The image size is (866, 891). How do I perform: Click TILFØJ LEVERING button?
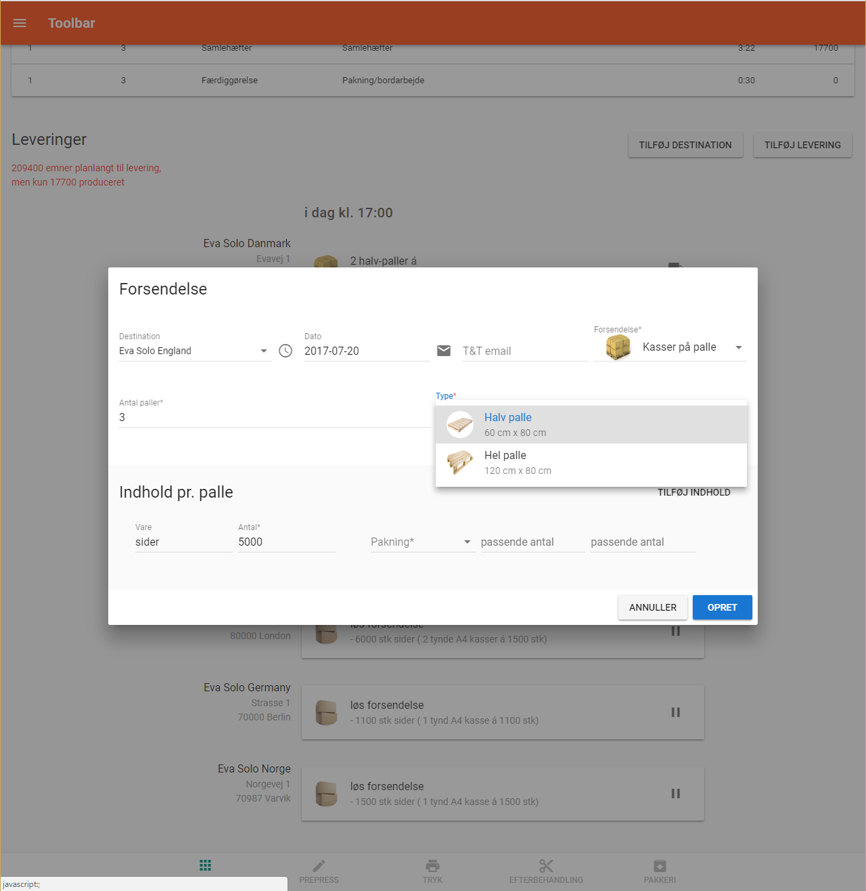coord(802,145)
